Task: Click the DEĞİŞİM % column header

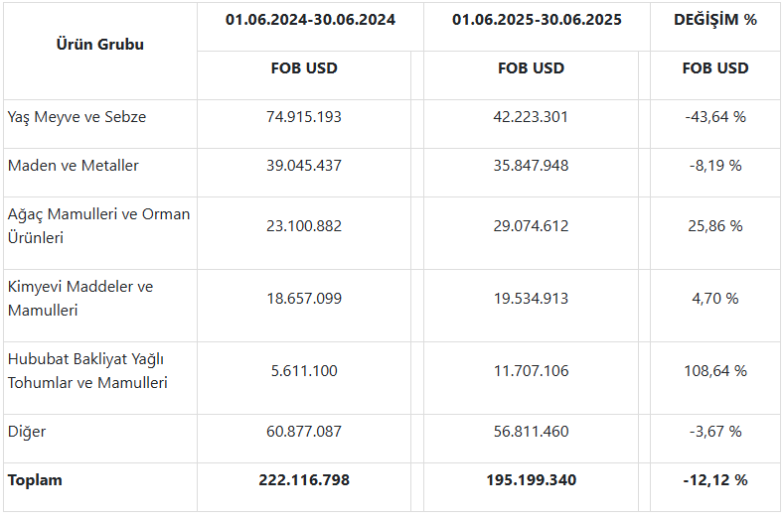Action: pos(715,20)
